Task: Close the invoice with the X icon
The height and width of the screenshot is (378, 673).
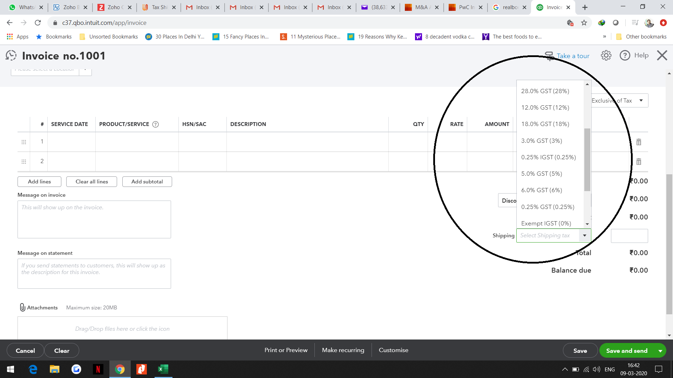Action: 662,56
